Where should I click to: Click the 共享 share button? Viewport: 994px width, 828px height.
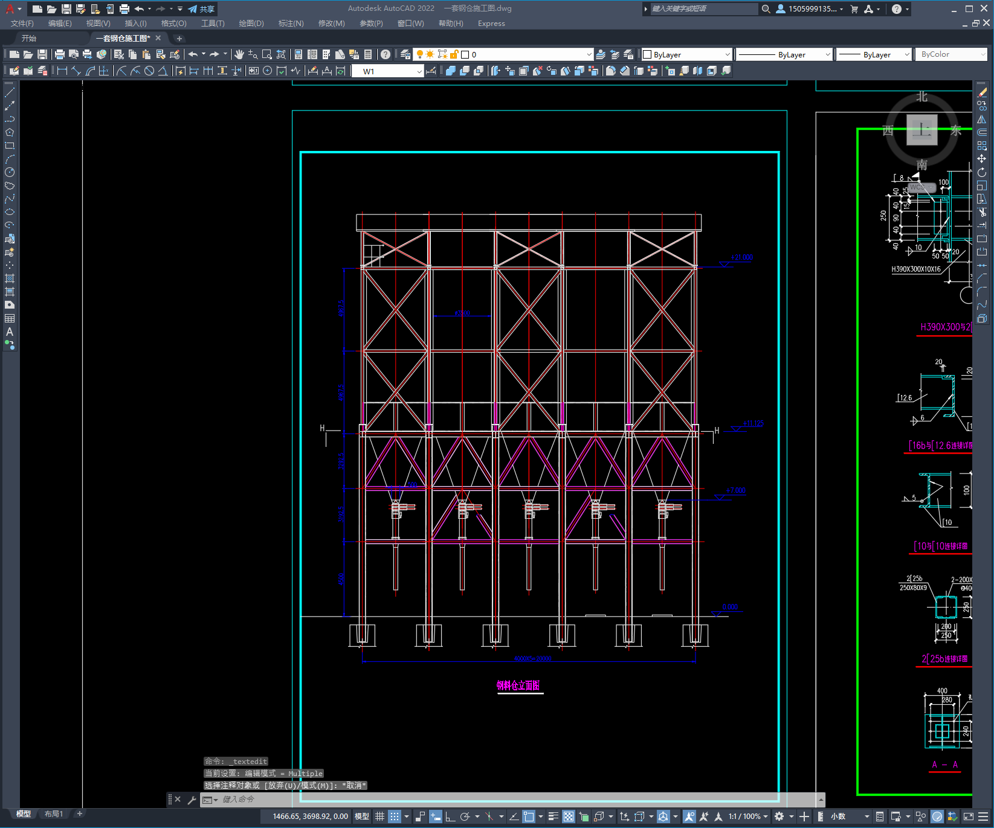pos(202,9)
